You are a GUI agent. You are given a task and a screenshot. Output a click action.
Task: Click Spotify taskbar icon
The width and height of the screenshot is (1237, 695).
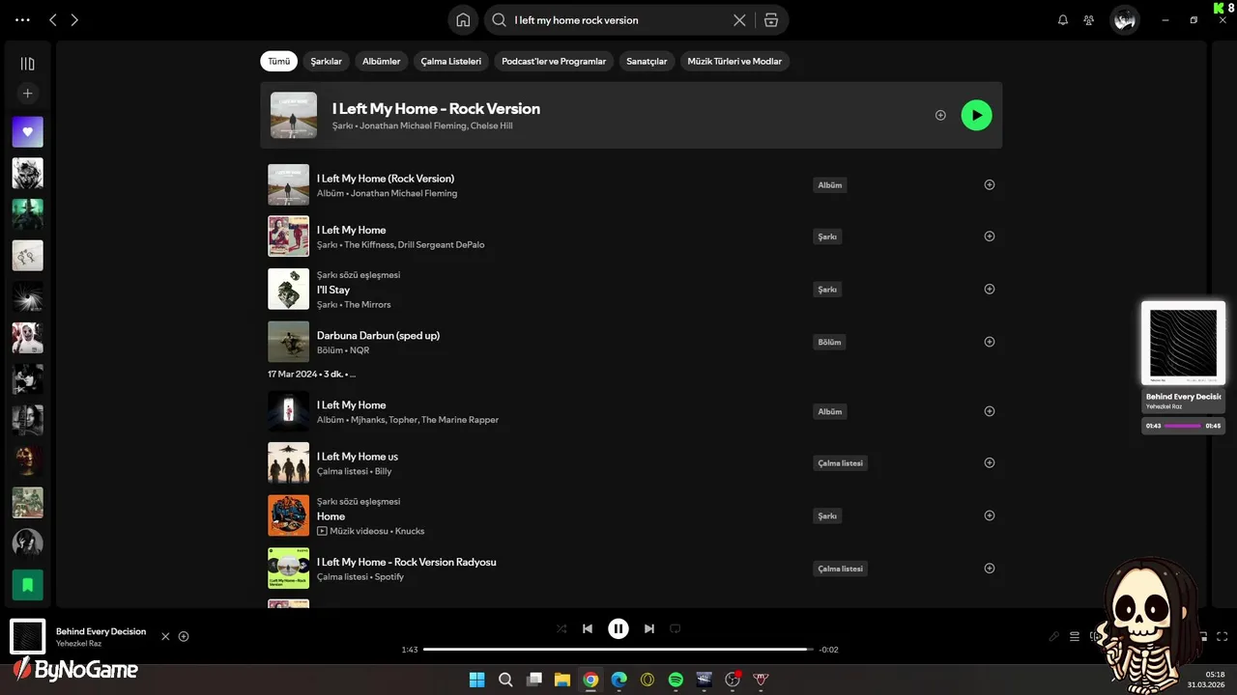click(x=676, y=680)
